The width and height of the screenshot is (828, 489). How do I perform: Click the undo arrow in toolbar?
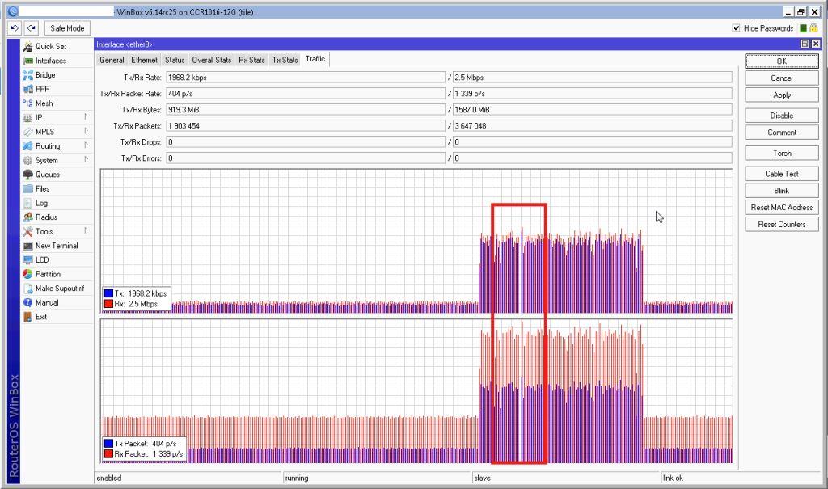point(15,28)
